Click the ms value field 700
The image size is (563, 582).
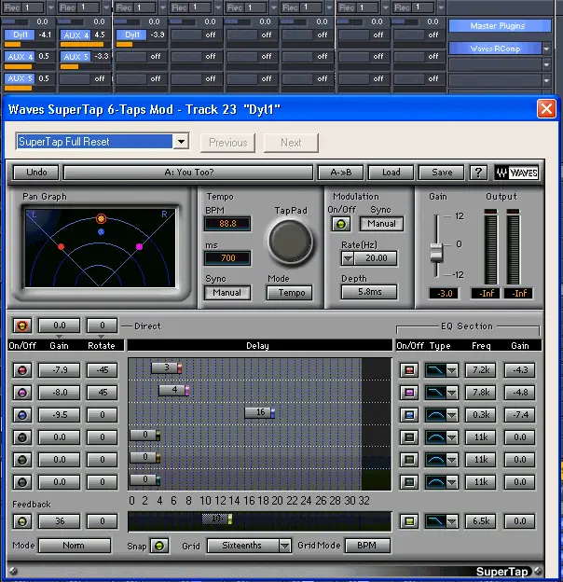tap(227, 258)
